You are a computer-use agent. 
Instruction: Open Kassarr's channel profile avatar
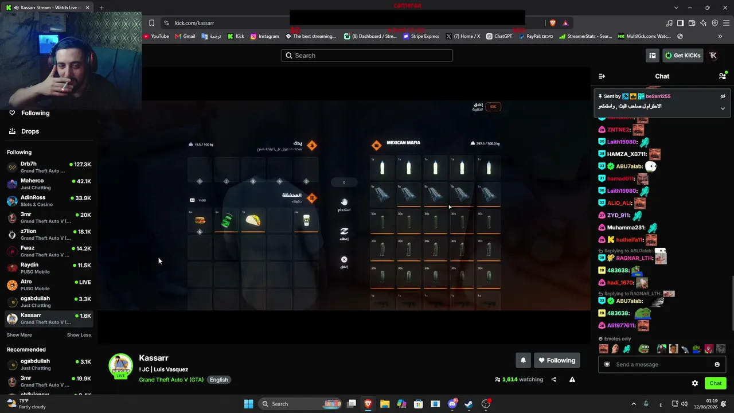121,366
